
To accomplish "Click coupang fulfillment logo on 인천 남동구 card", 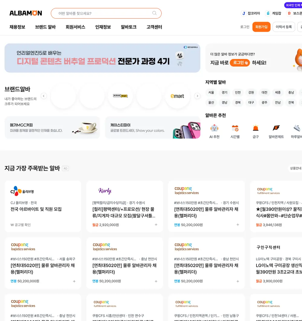I will (187, 304).
